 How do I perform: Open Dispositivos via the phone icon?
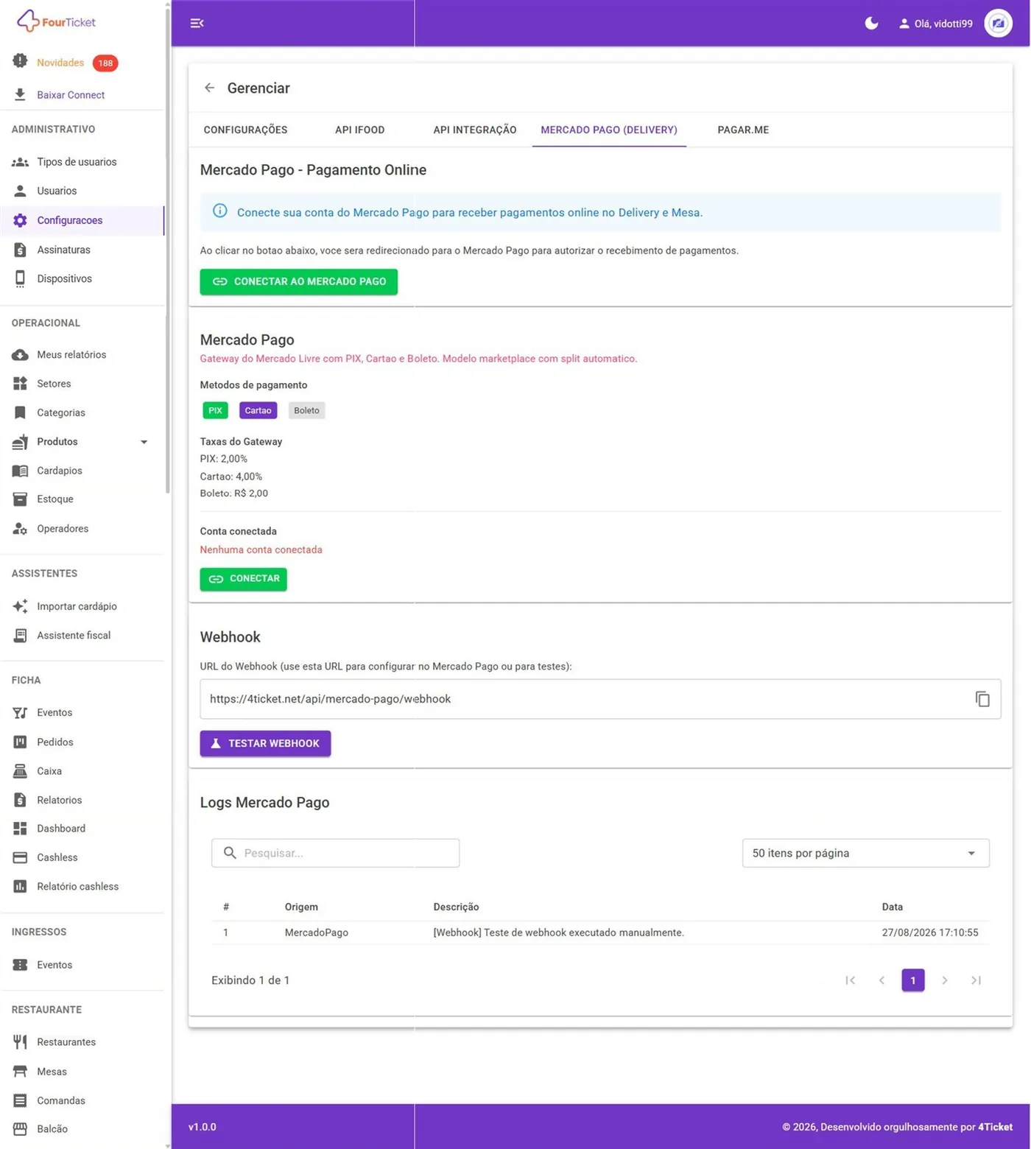(x=20, y=278)
